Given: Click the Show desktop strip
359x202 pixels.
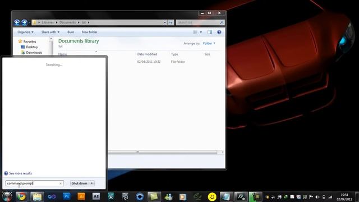Looking at the screenshot, I should 357,197.
